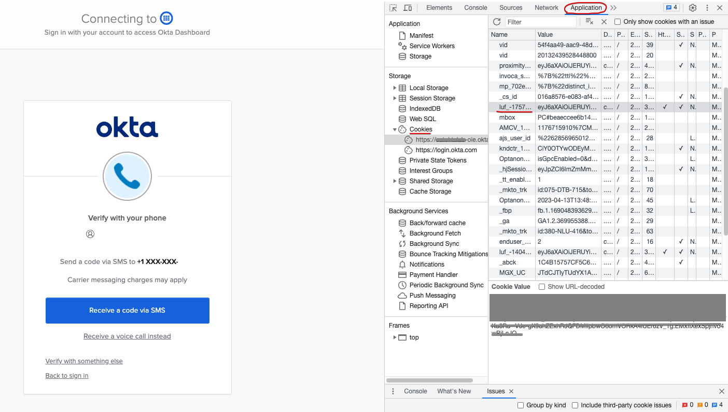
Task: Toggle the device toolbar icon
Action: click(408, 8)
